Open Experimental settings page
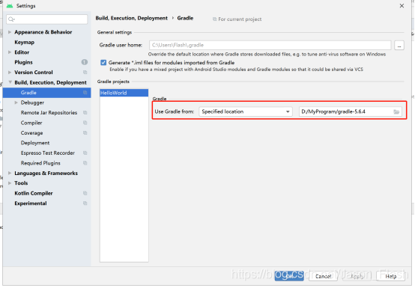This screenshot has height=288, width=415. pos(31,203)
